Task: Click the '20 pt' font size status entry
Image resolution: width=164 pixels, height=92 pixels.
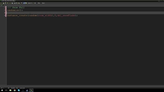Action: point(17,88)
